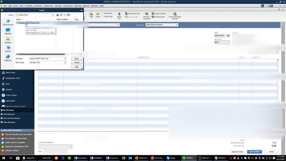
Task: Expand the Files of type dropdown
Action: tap(65, 63)
